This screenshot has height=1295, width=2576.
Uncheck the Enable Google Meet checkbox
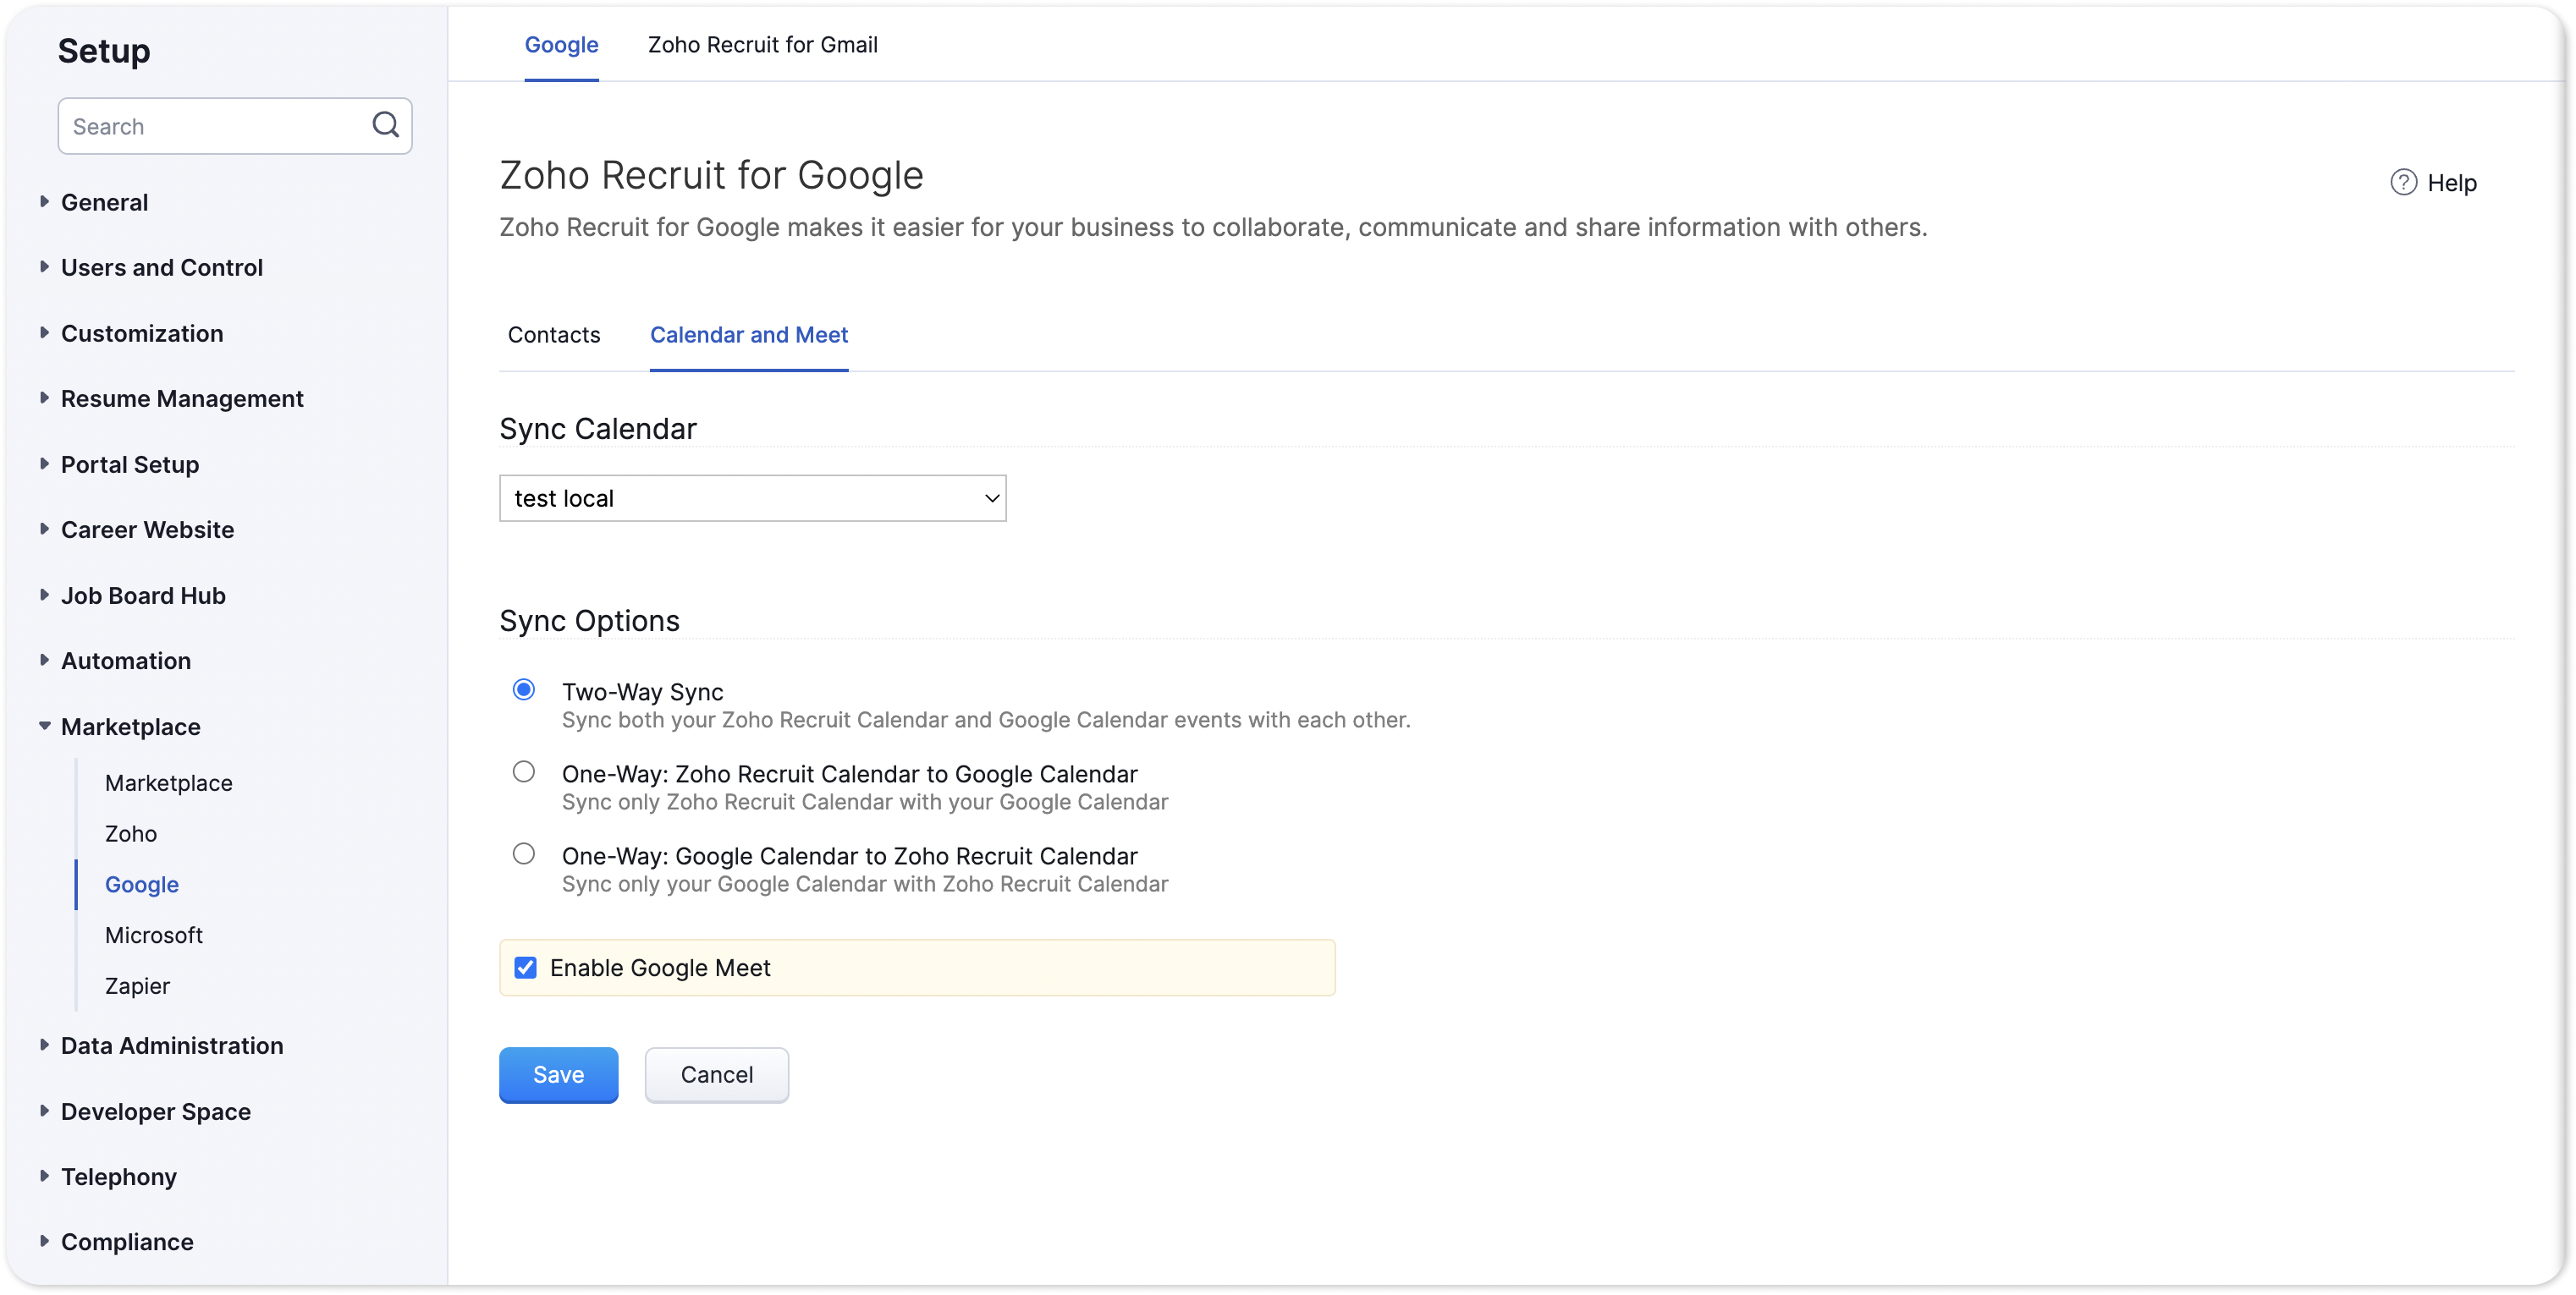[x=526, y=968]
